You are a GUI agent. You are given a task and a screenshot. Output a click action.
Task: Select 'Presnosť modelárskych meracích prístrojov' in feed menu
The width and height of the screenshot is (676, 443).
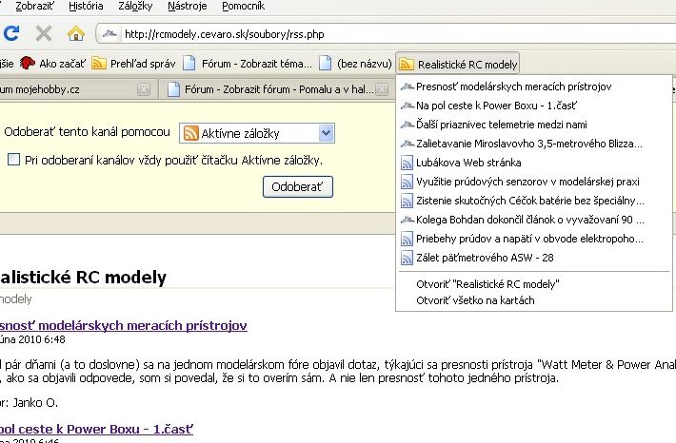(534, 87)
